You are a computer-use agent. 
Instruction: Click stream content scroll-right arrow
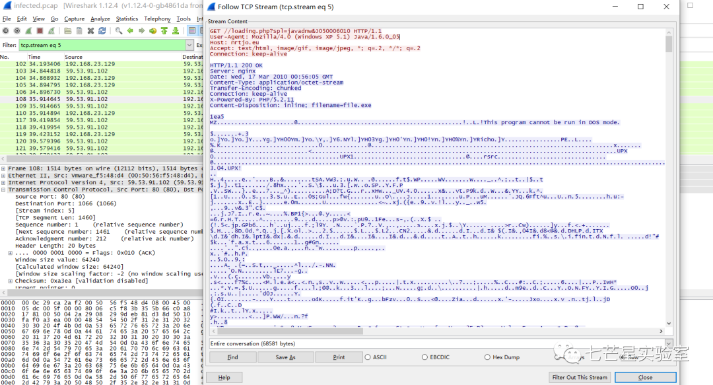(661, 332)
